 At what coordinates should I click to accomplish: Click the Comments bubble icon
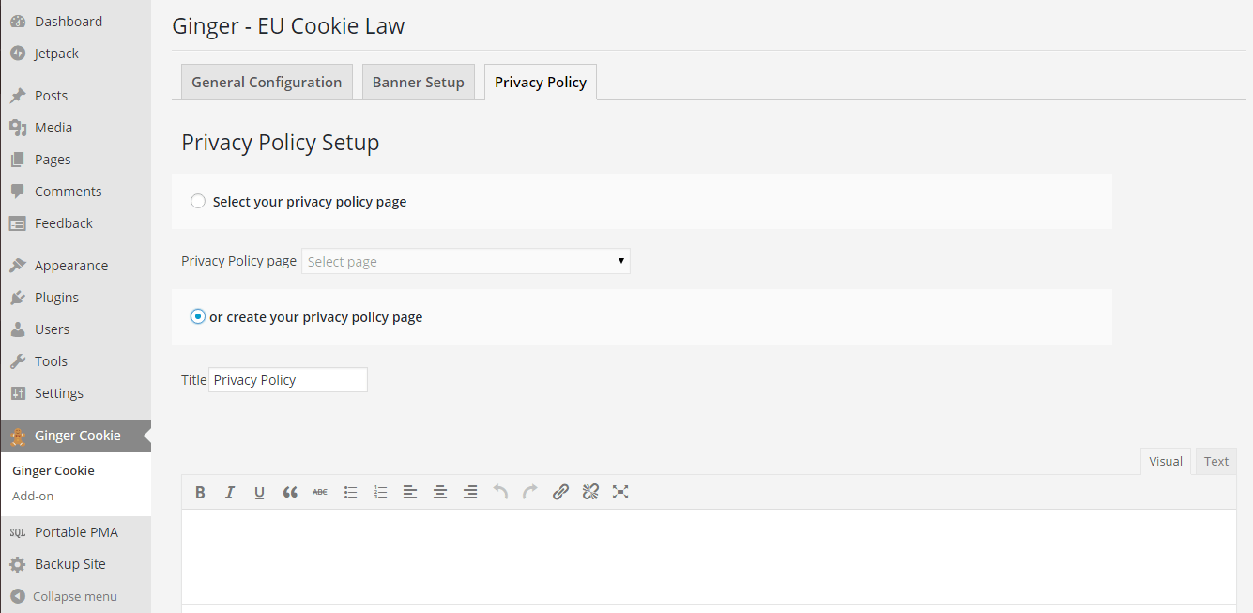click(x=18, y=192)
